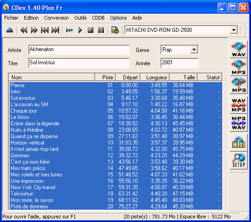
Task: Sort by the Piste column header
Action: coord(105,77)
